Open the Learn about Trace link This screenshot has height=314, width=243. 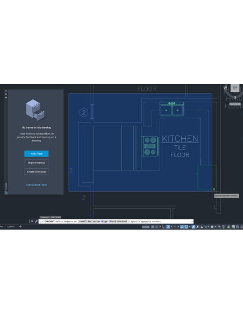coord(37,185)
